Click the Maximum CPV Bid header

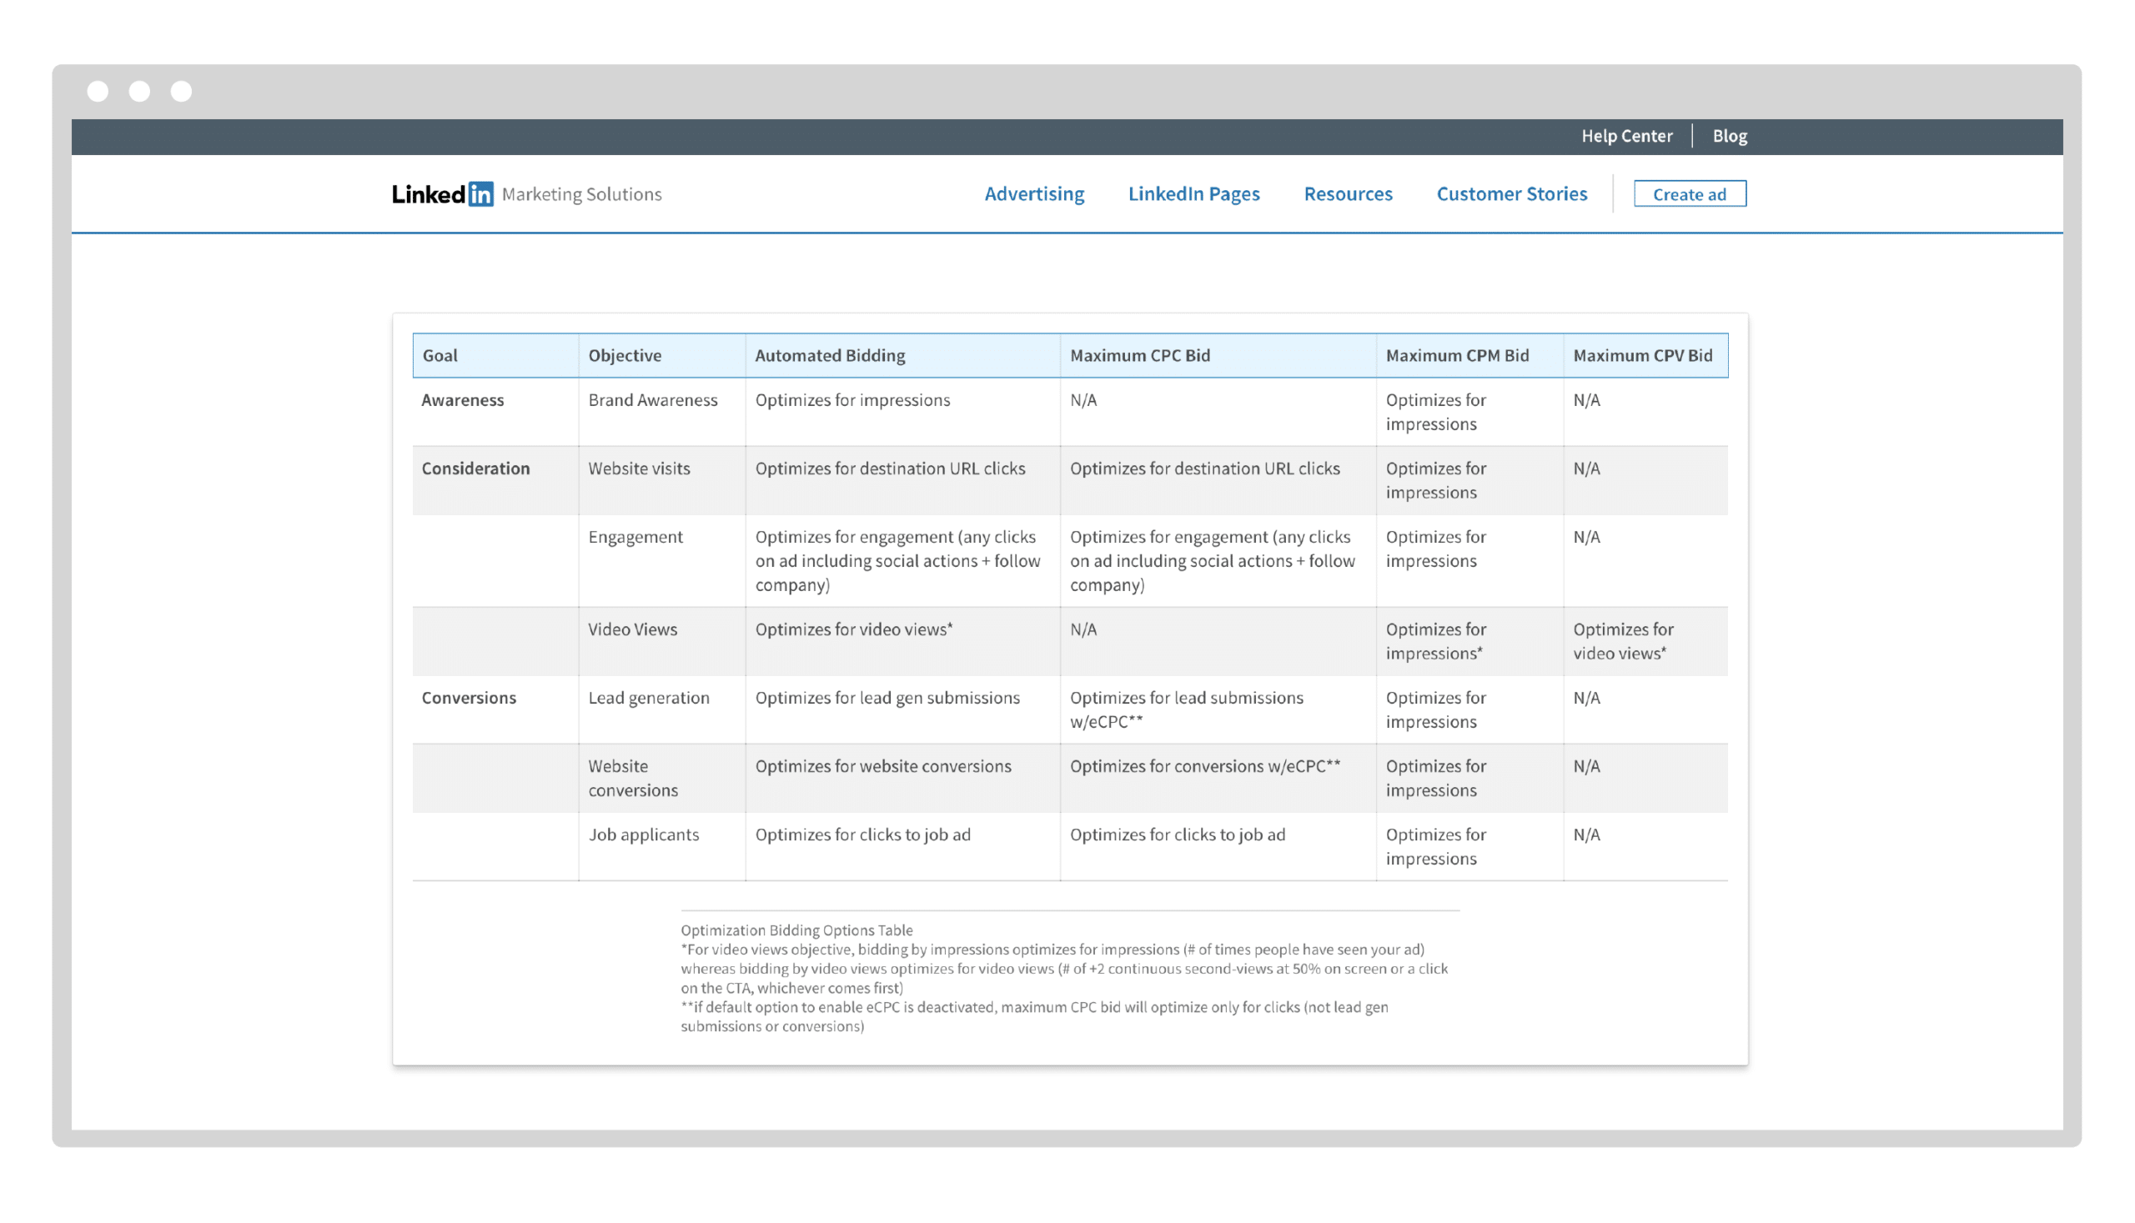pyautogui.click(x=1642, y=355)
